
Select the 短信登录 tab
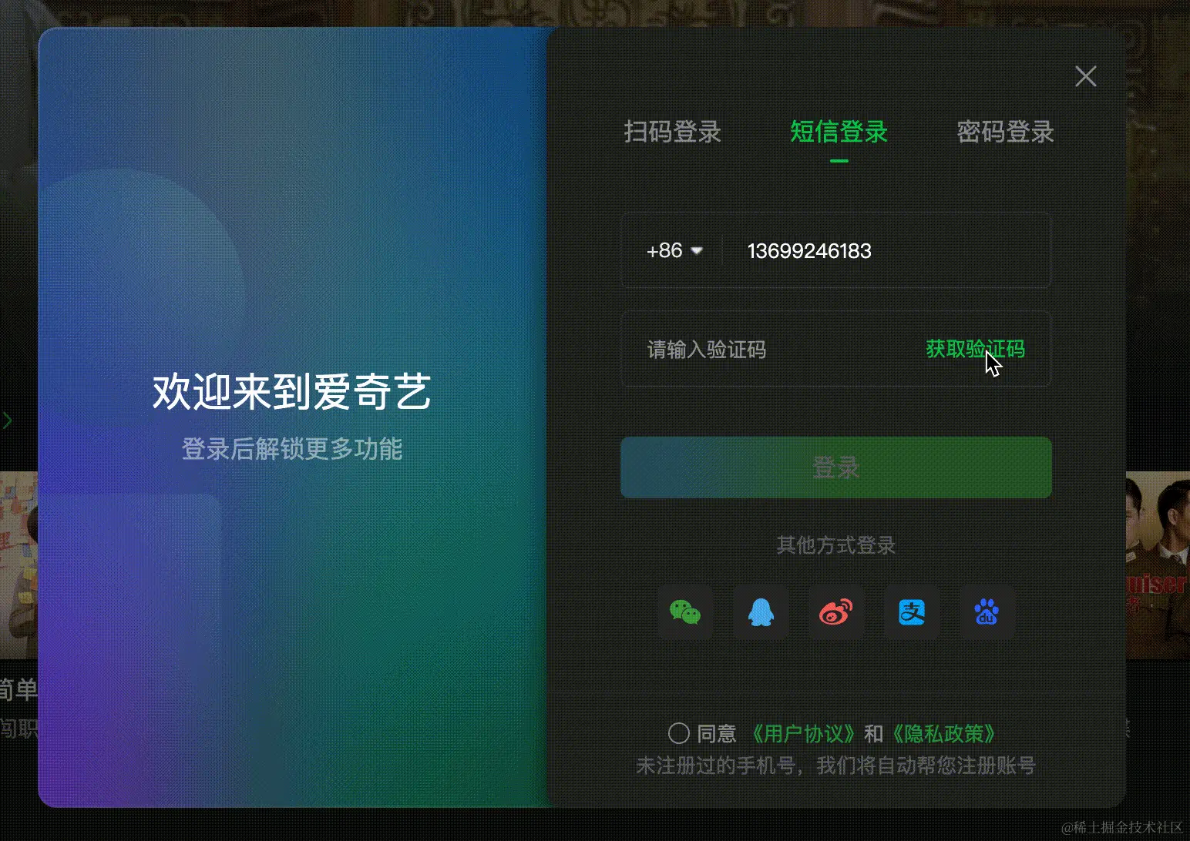click(x=839, y=132)
